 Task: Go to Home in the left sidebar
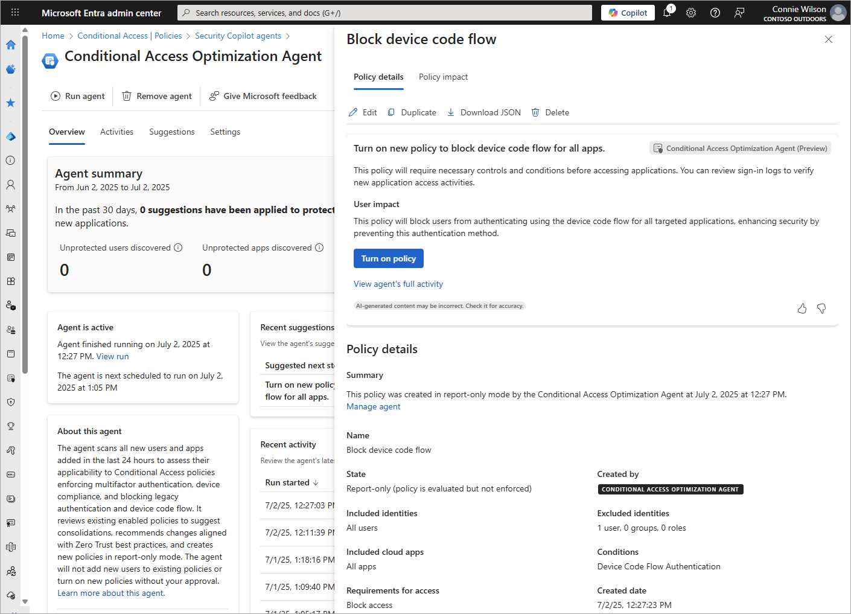click(x=10, y=45)
